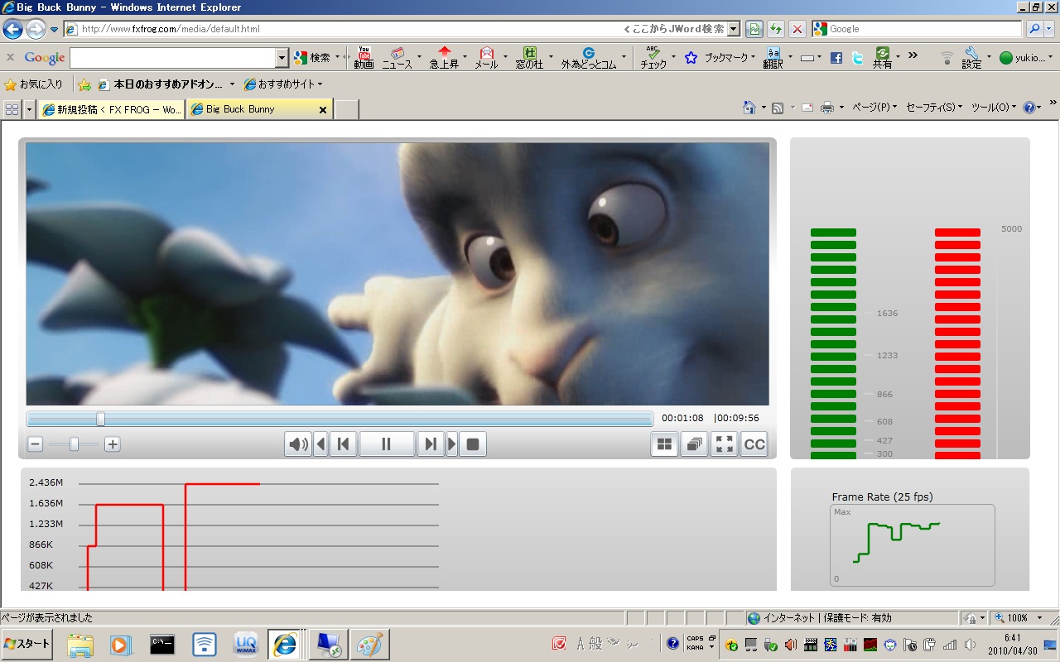Toggle closed captions with the CC button
The height and width of the screenshot is (662, 1060).
tap(754, 444)
